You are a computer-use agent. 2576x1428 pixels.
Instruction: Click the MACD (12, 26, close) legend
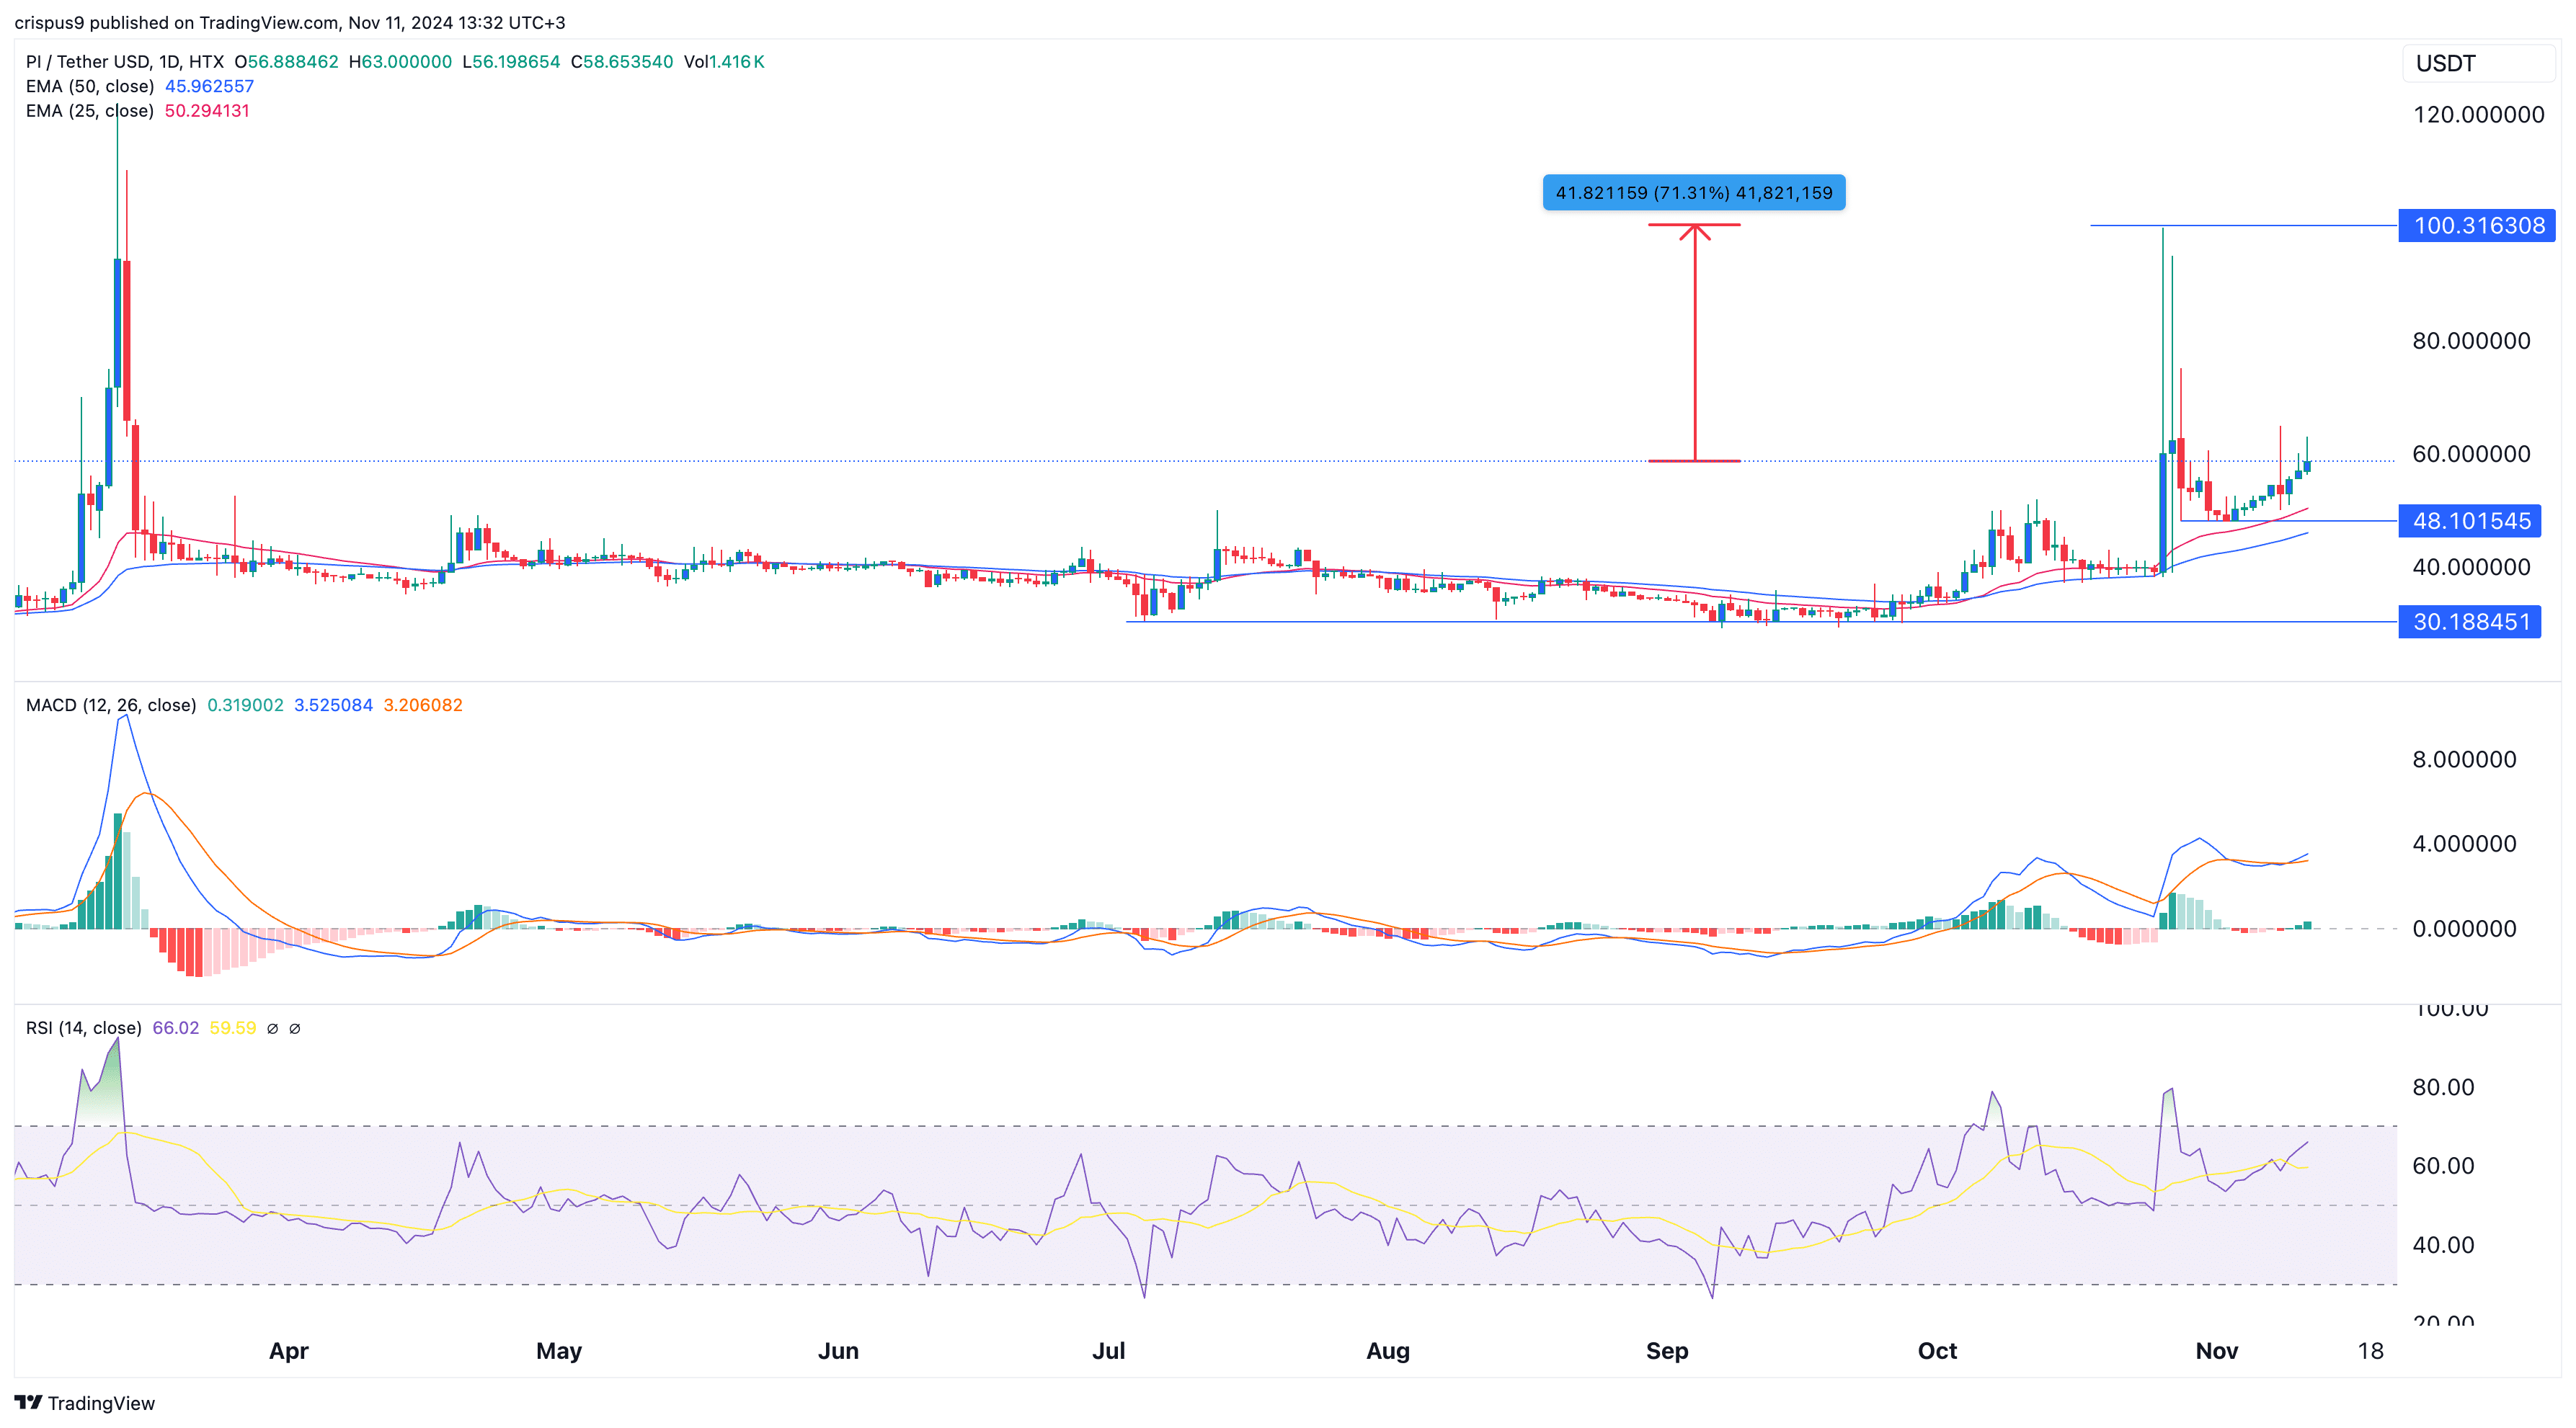111,705
